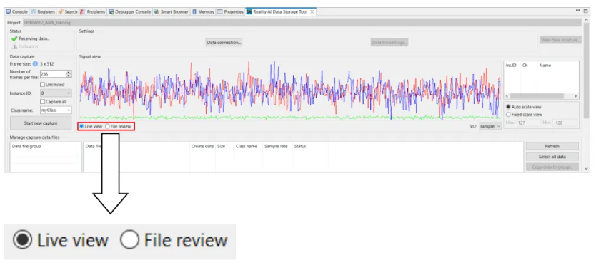Viewport: 596px width, 265px height.
Task: Click the Smart Browser globe icon
Action: (x=156, y=11)
